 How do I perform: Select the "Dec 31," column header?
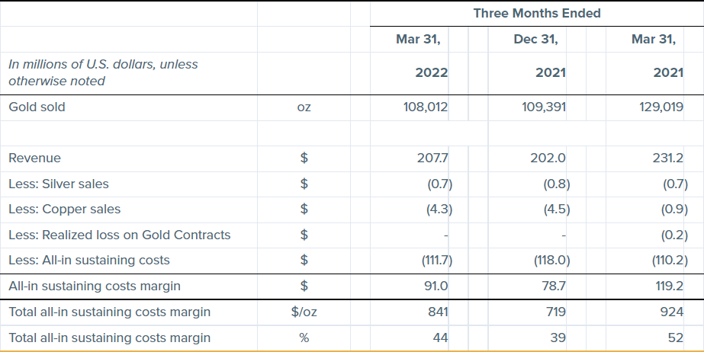[x=535, y=40]
